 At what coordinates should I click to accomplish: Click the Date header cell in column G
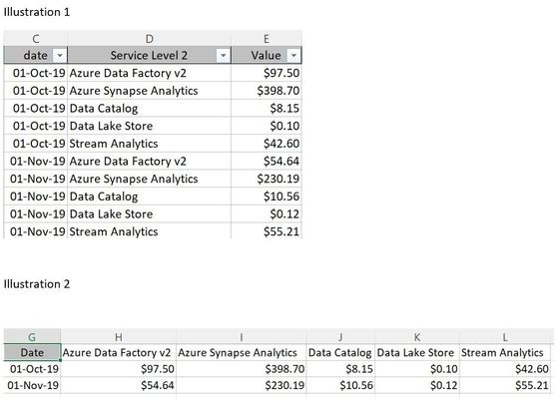point(32,352)
